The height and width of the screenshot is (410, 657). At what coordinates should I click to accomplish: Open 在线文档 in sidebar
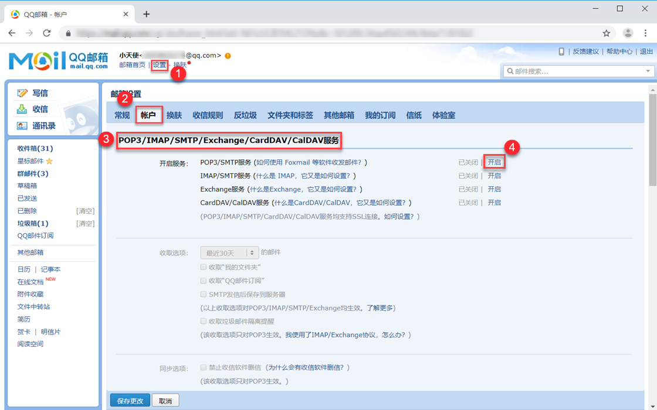[31, 282]
